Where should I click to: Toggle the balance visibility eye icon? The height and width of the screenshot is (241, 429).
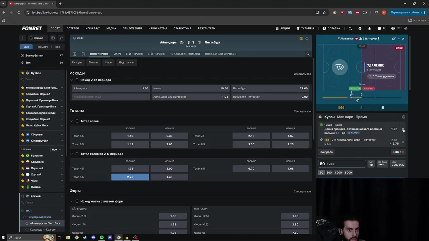(x=406, y=28)
